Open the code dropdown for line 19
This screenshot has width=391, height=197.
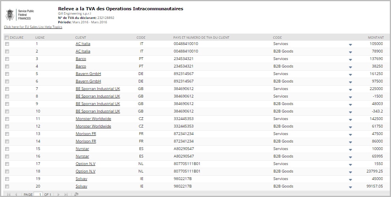point(350,180)
